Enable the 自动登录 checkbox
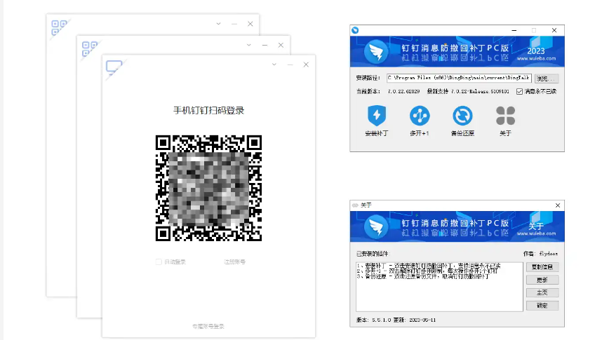 coord(159,261)
